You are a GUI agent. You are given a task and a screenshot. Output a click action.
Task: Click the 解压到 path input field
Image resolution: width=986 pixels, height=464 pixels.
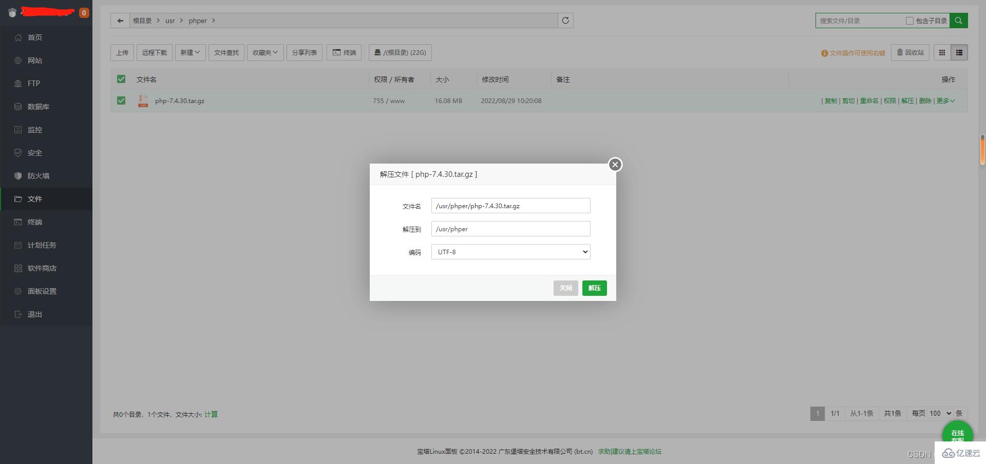[x=511, y=229]
